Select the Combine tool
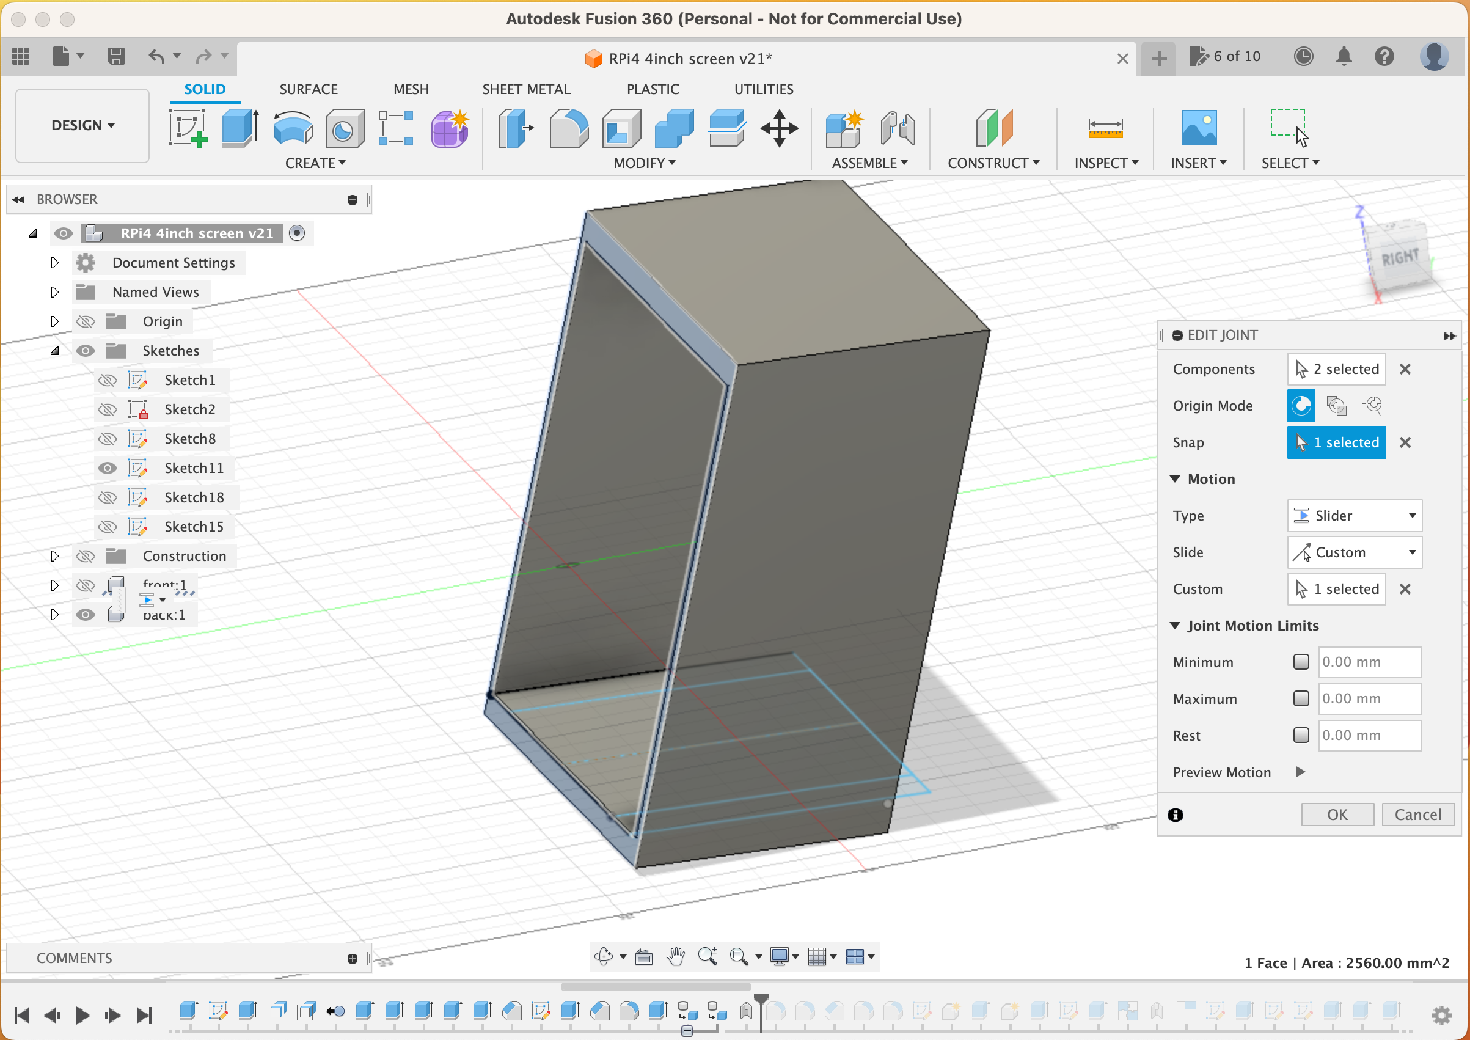This screenshot has width=1470, height=1040. point(673,127)
